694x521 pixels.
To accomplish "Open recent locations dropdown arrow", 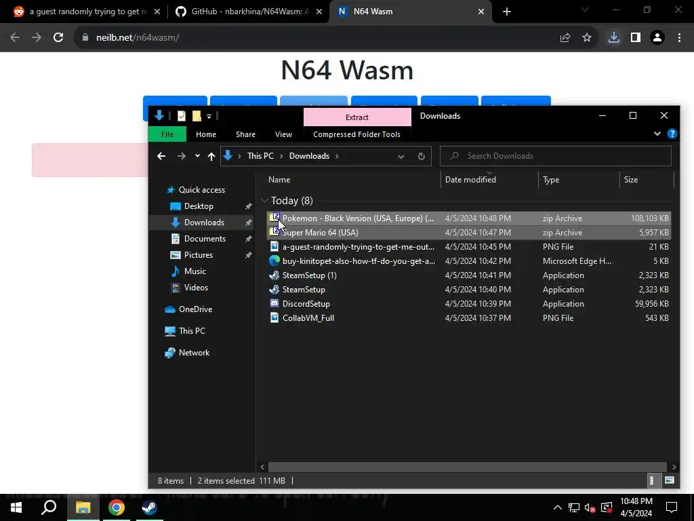I will [197, 156].
